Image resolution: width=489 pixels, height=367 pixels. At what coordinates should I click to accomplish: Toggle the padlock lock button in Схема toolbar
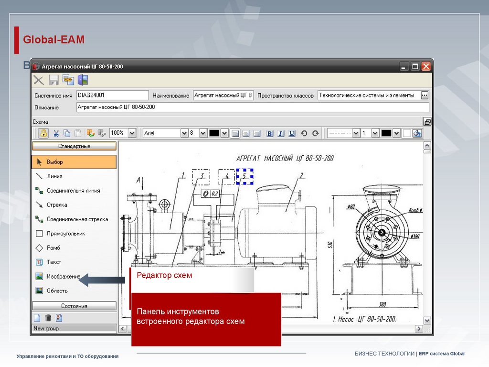point(43,133)
